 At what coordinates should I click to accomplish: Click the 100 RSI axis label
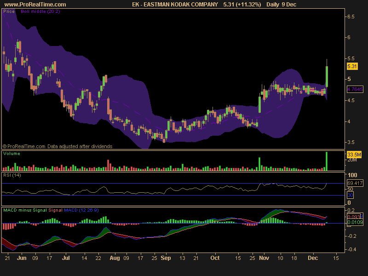pyautogui.click(x=352, y=175)
